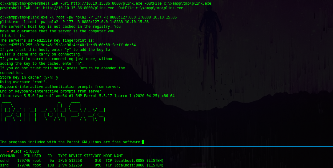
Task: Click the sshd IPv6 512258 row
Action: coord(82,161)
